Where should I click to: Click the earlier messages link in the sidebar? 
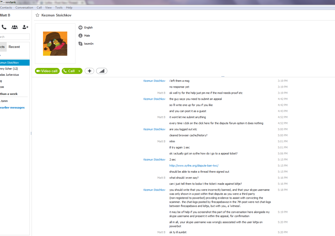pyautogui.click(x=12, y=108)
